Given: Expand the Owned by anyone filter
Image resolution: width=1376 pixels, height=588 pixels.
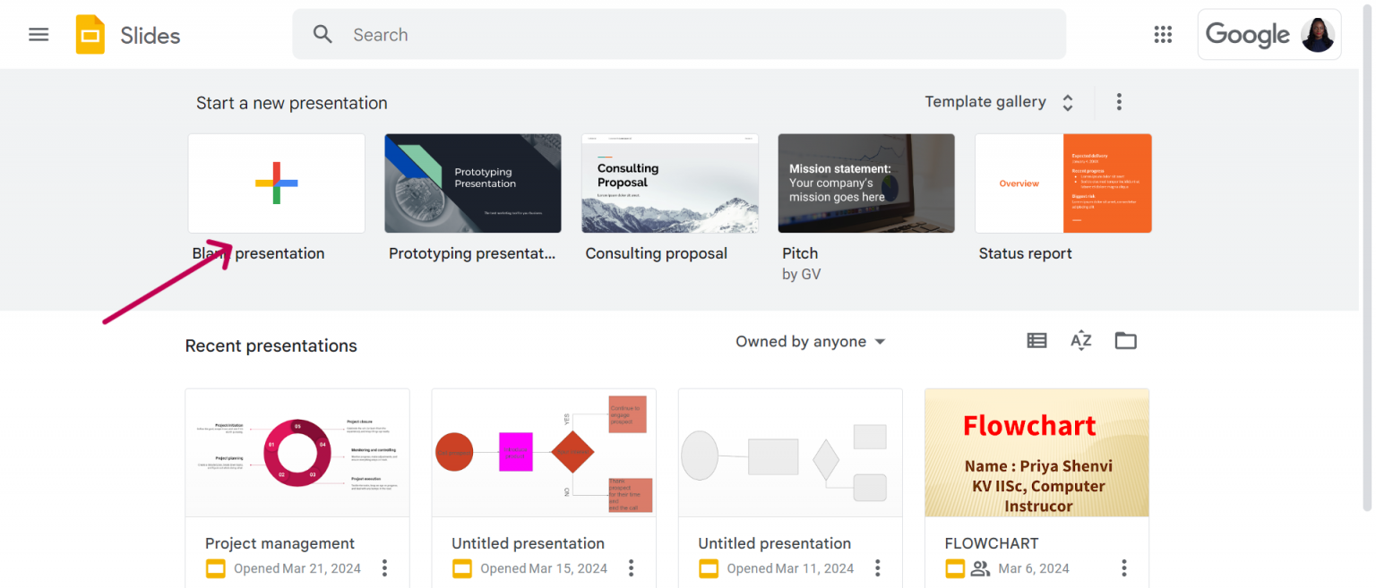Looking at the screenshot, I should pos(809,341).
